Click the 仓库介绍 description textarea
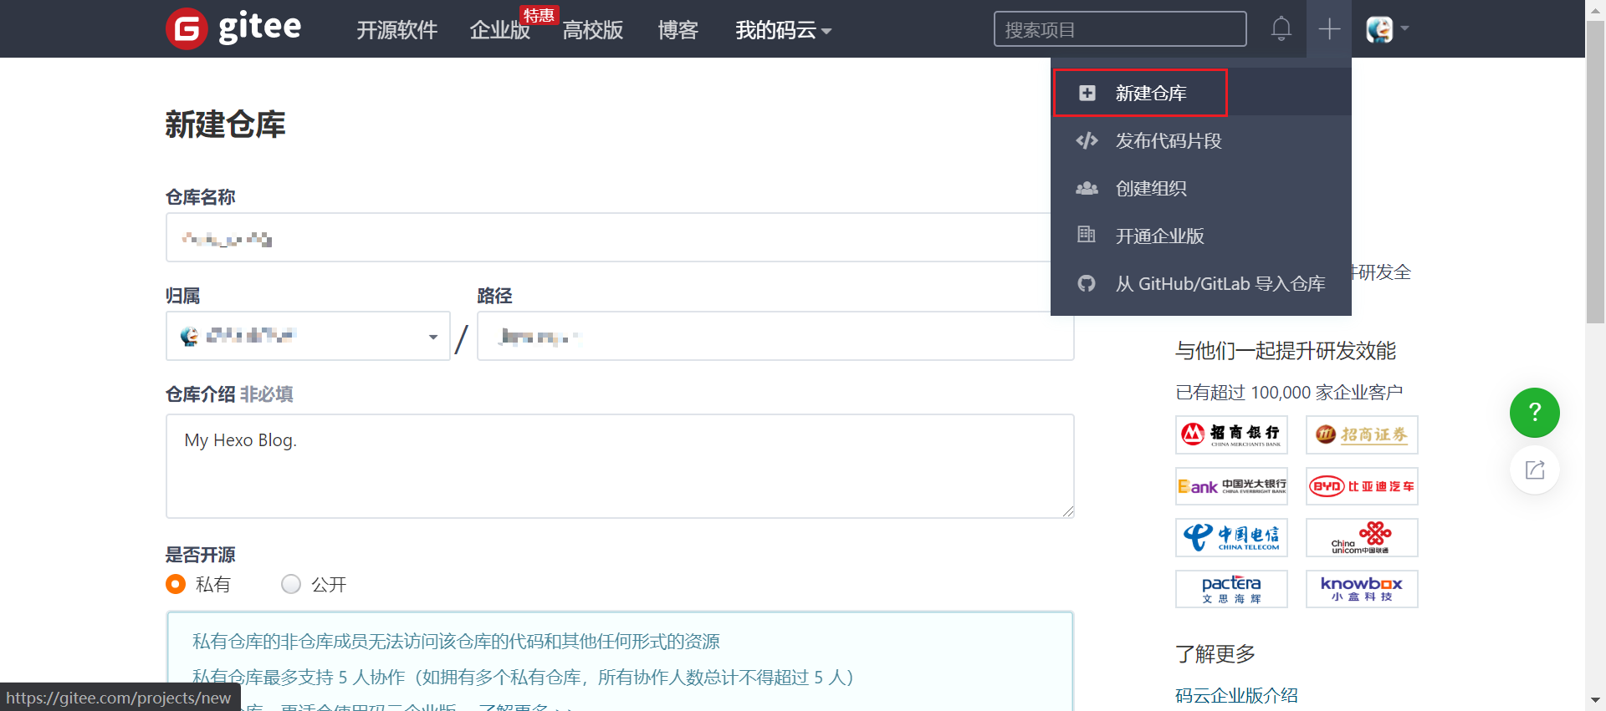The image size is (1606, 711). point(620,466)
